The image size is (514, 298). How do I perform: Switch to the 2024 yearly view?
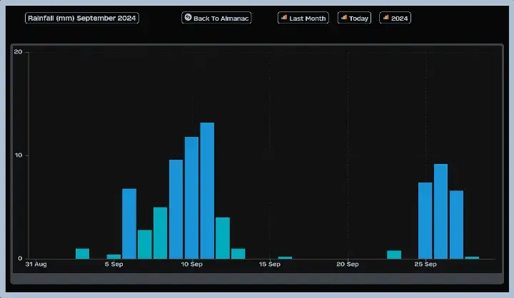pyautogui.click(x=395, y=18)
